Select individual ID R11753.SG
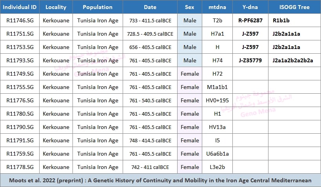This screenshot has height=187, width=321. point(20,47)
